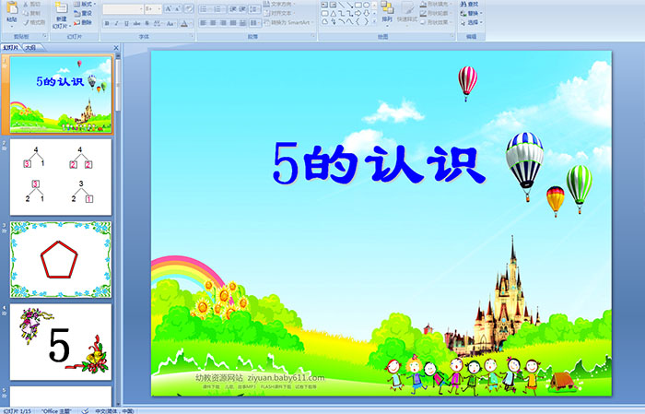Toggle Bold formatting
The height and width of the screenshot is (414, 645).
107,23
